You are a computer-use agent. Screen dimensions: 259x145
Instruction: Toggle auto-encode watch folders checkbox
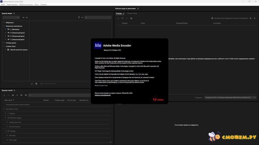pos(212,18)
